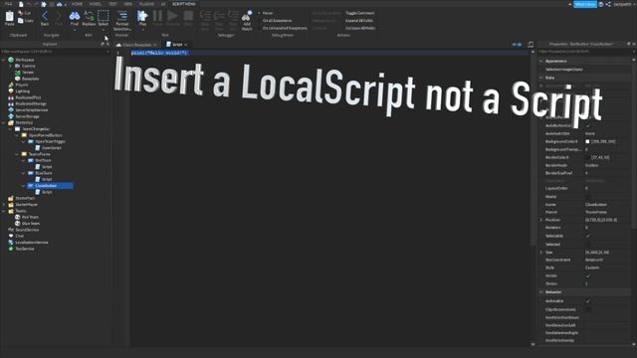Select the BlueTeam button in Explorer
The height and width of the screenshot is (358, 637).
44,173
